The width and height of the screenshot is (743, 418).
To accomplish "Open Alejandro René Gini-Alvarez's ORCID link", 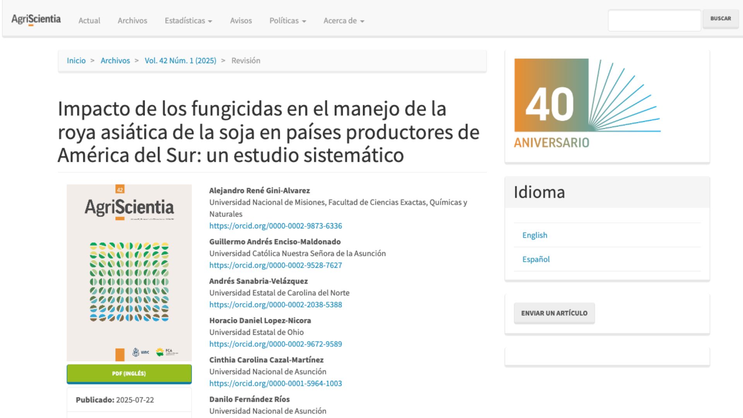I will click(276, 226).
